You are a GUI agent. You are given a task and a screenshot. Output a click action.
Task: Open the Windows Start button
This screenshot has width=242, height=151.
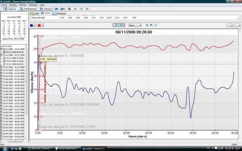[x=4, y=148]
